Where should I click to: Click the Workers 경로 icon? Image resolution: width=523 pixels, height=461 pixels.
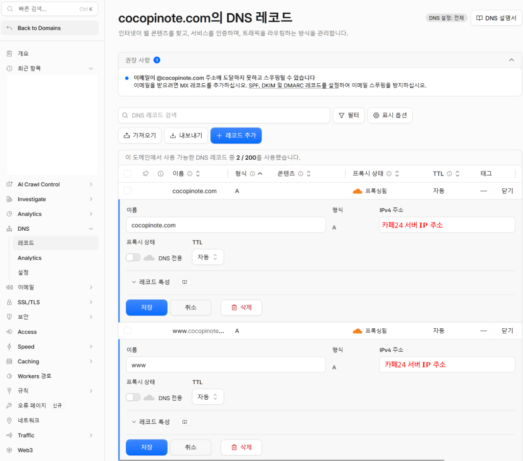(x=9, y=376)
